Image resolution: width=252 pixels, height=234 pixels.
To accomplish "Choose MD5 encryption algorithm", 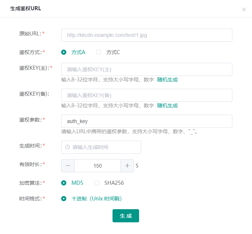I will point(64,183).
